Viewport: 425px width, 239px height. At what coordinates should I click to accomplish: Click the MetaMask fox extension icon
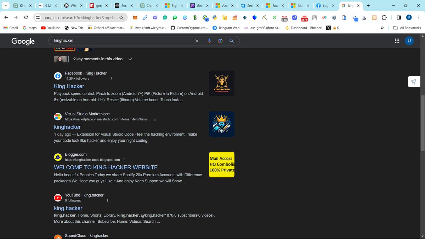pyautogui.click(x=135, y=18)
